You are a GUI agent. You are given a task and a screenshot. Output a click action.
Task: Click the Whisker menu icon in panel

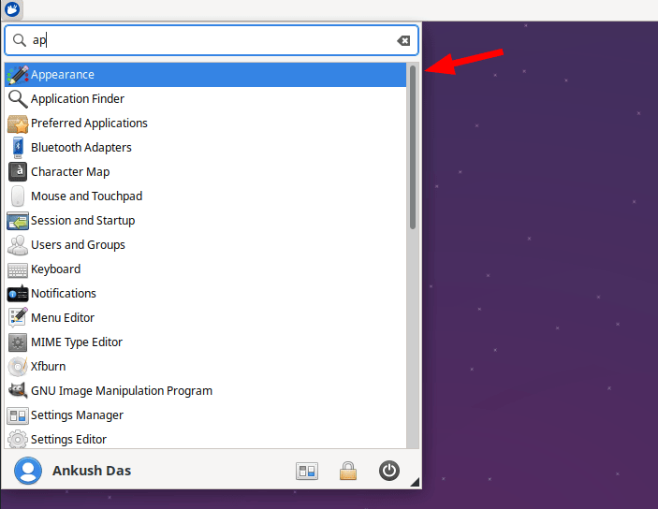point(12,10)
